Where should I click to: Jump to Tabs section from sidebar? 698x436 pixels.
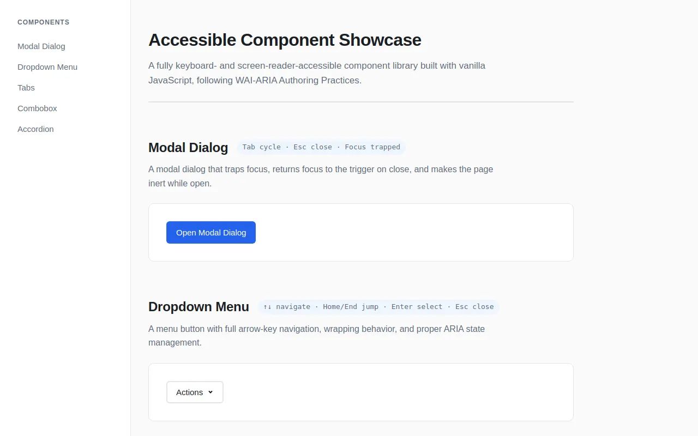coord(26,88)
